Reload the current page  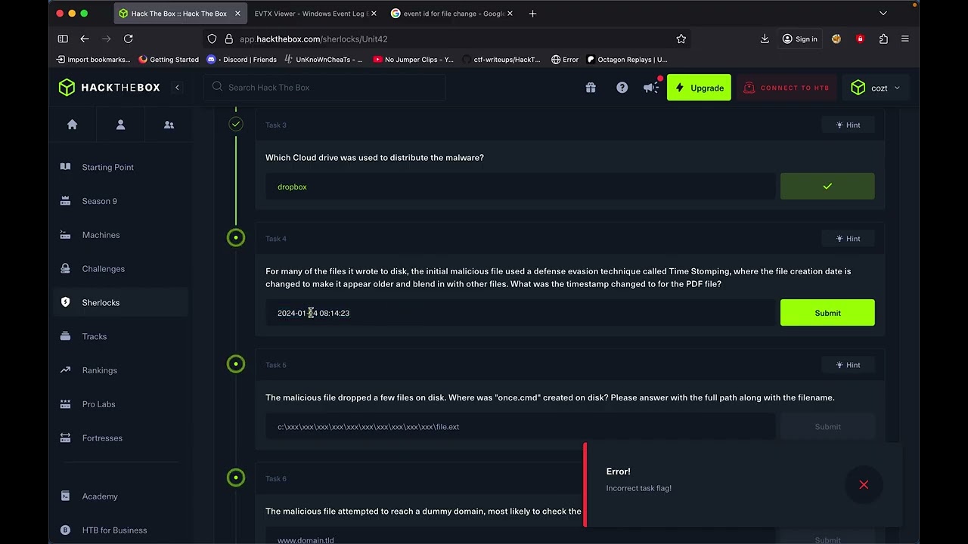129,39
